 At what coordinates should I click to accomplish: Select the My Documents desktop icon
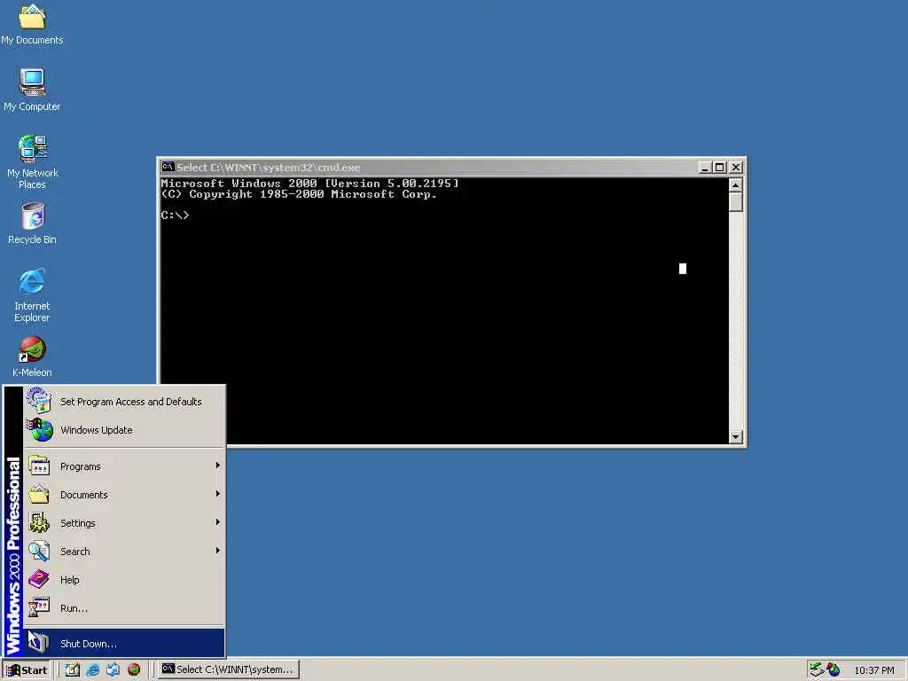point(32,24)
